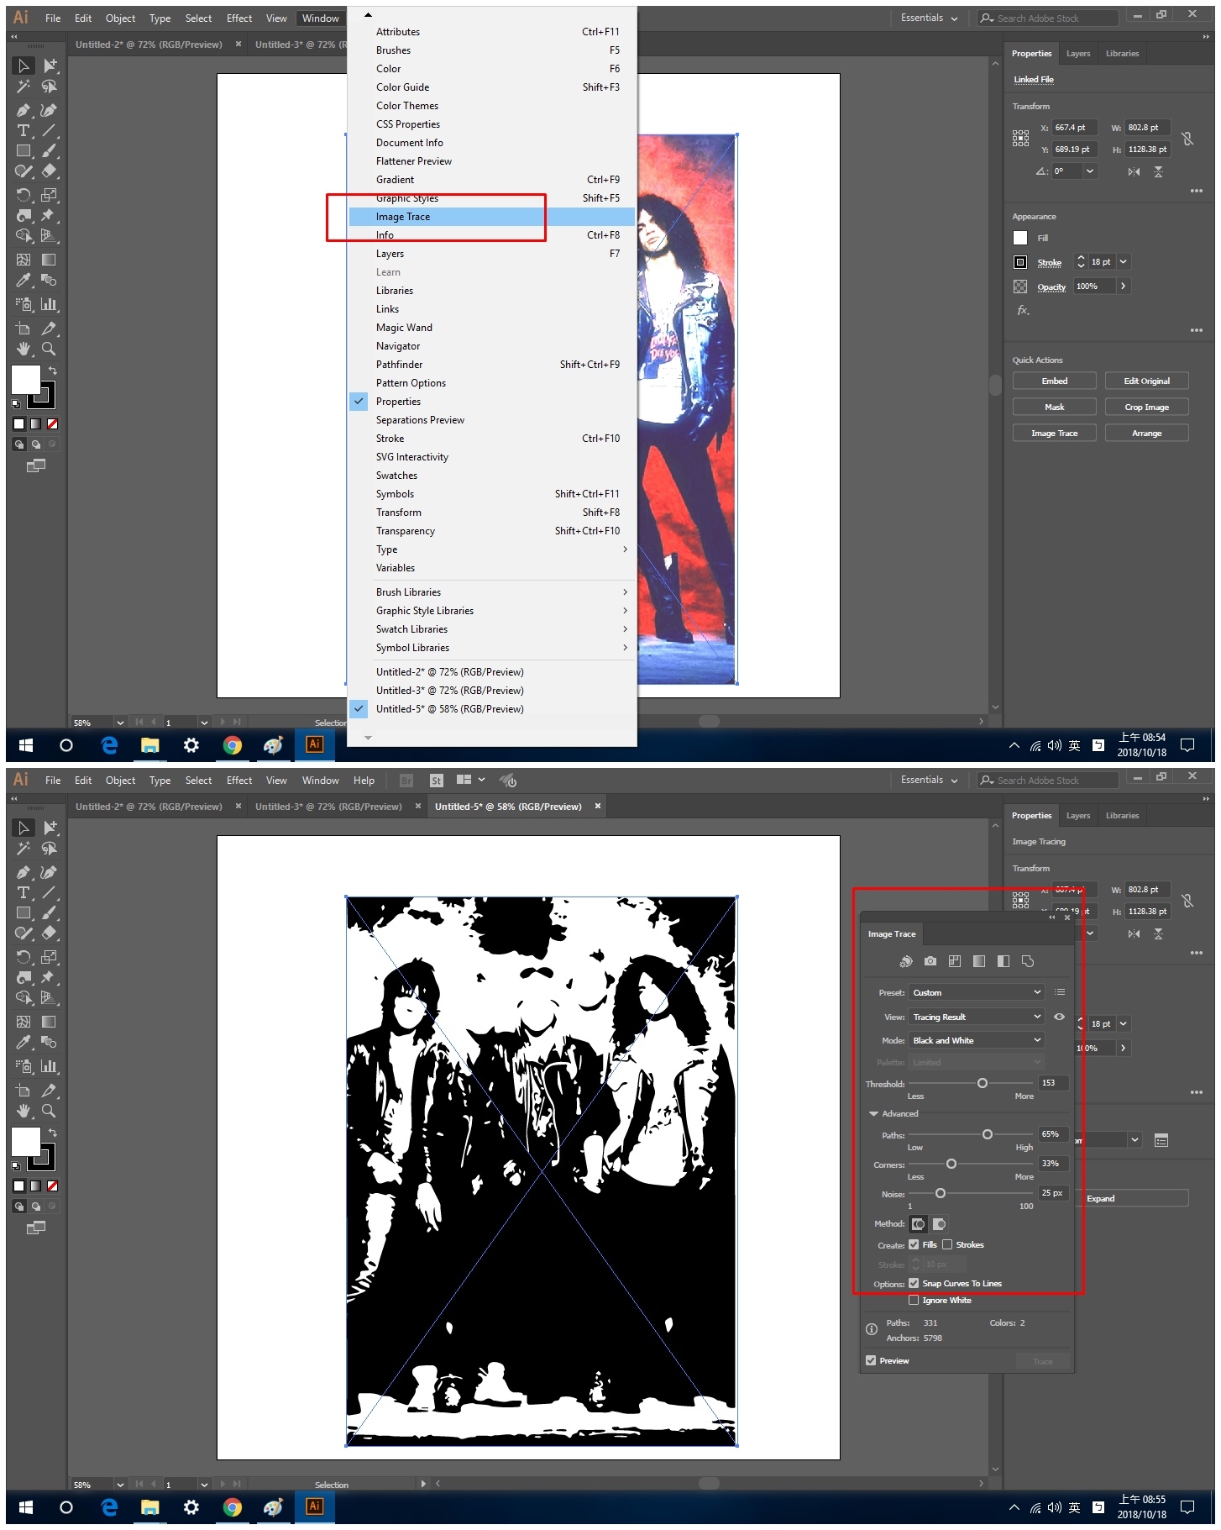Viewport: 1221px width, 1530px height.
Task: Open the Mode dropdown showing Black and White
Action: [977, 1040]
